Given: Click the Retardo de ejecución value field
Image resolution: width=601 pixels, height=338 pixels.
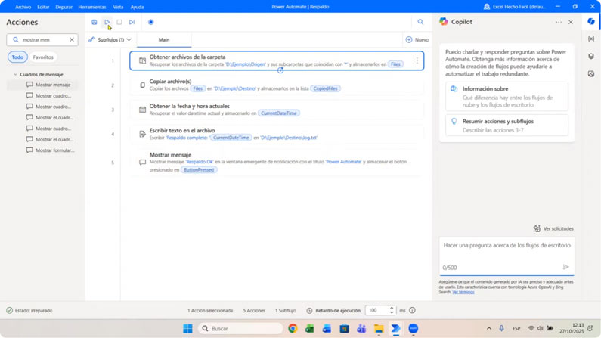Looking at the screenshot, I should tap(376, 311).
